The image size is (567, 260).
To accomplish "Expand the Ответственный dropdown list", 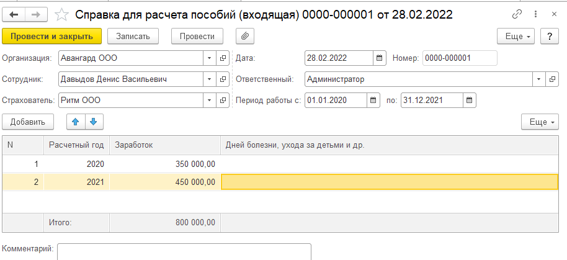I will 538,79.
